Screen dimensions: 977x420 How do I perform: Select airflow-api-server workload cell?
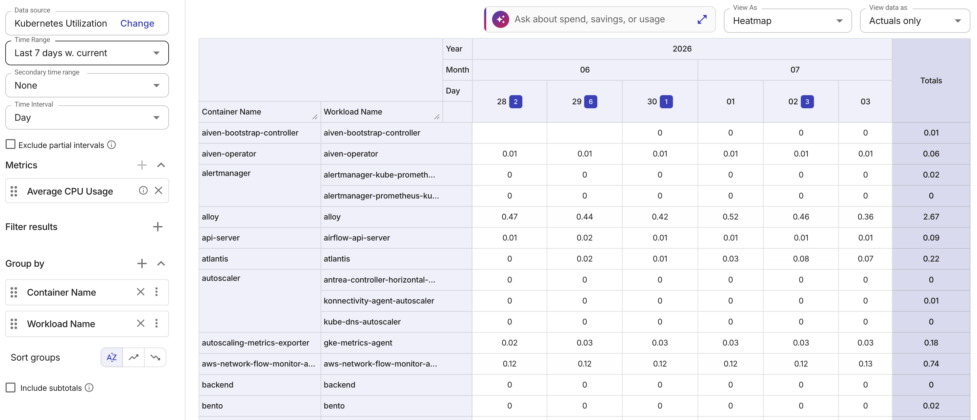click(396, 238)
